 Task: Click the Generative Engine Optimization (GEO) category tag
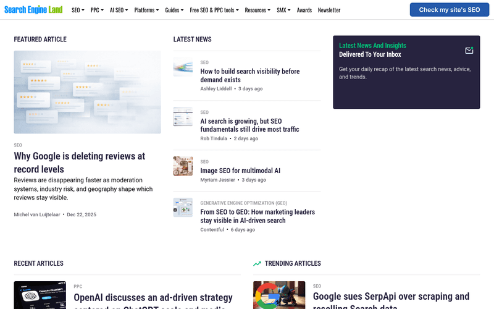(x=243, y=203)
